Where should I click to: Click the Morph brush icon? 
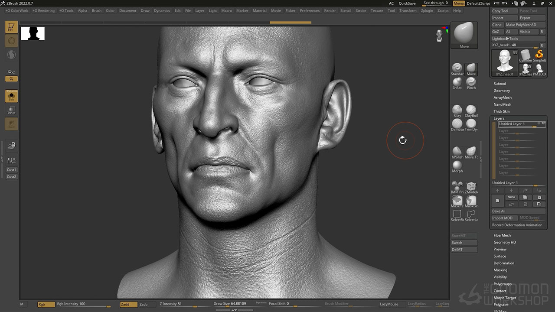457,166
